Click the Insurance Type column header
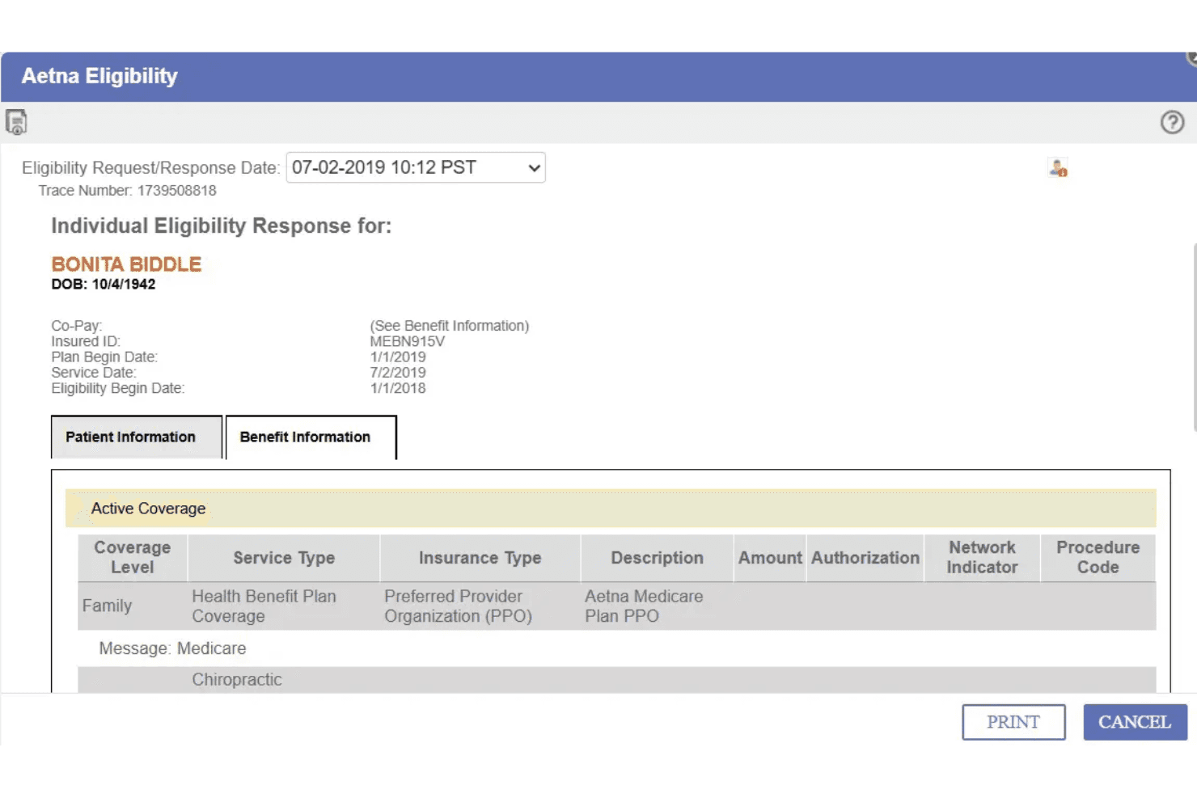The image size is (1197, 798). click(x=480, y=557)
